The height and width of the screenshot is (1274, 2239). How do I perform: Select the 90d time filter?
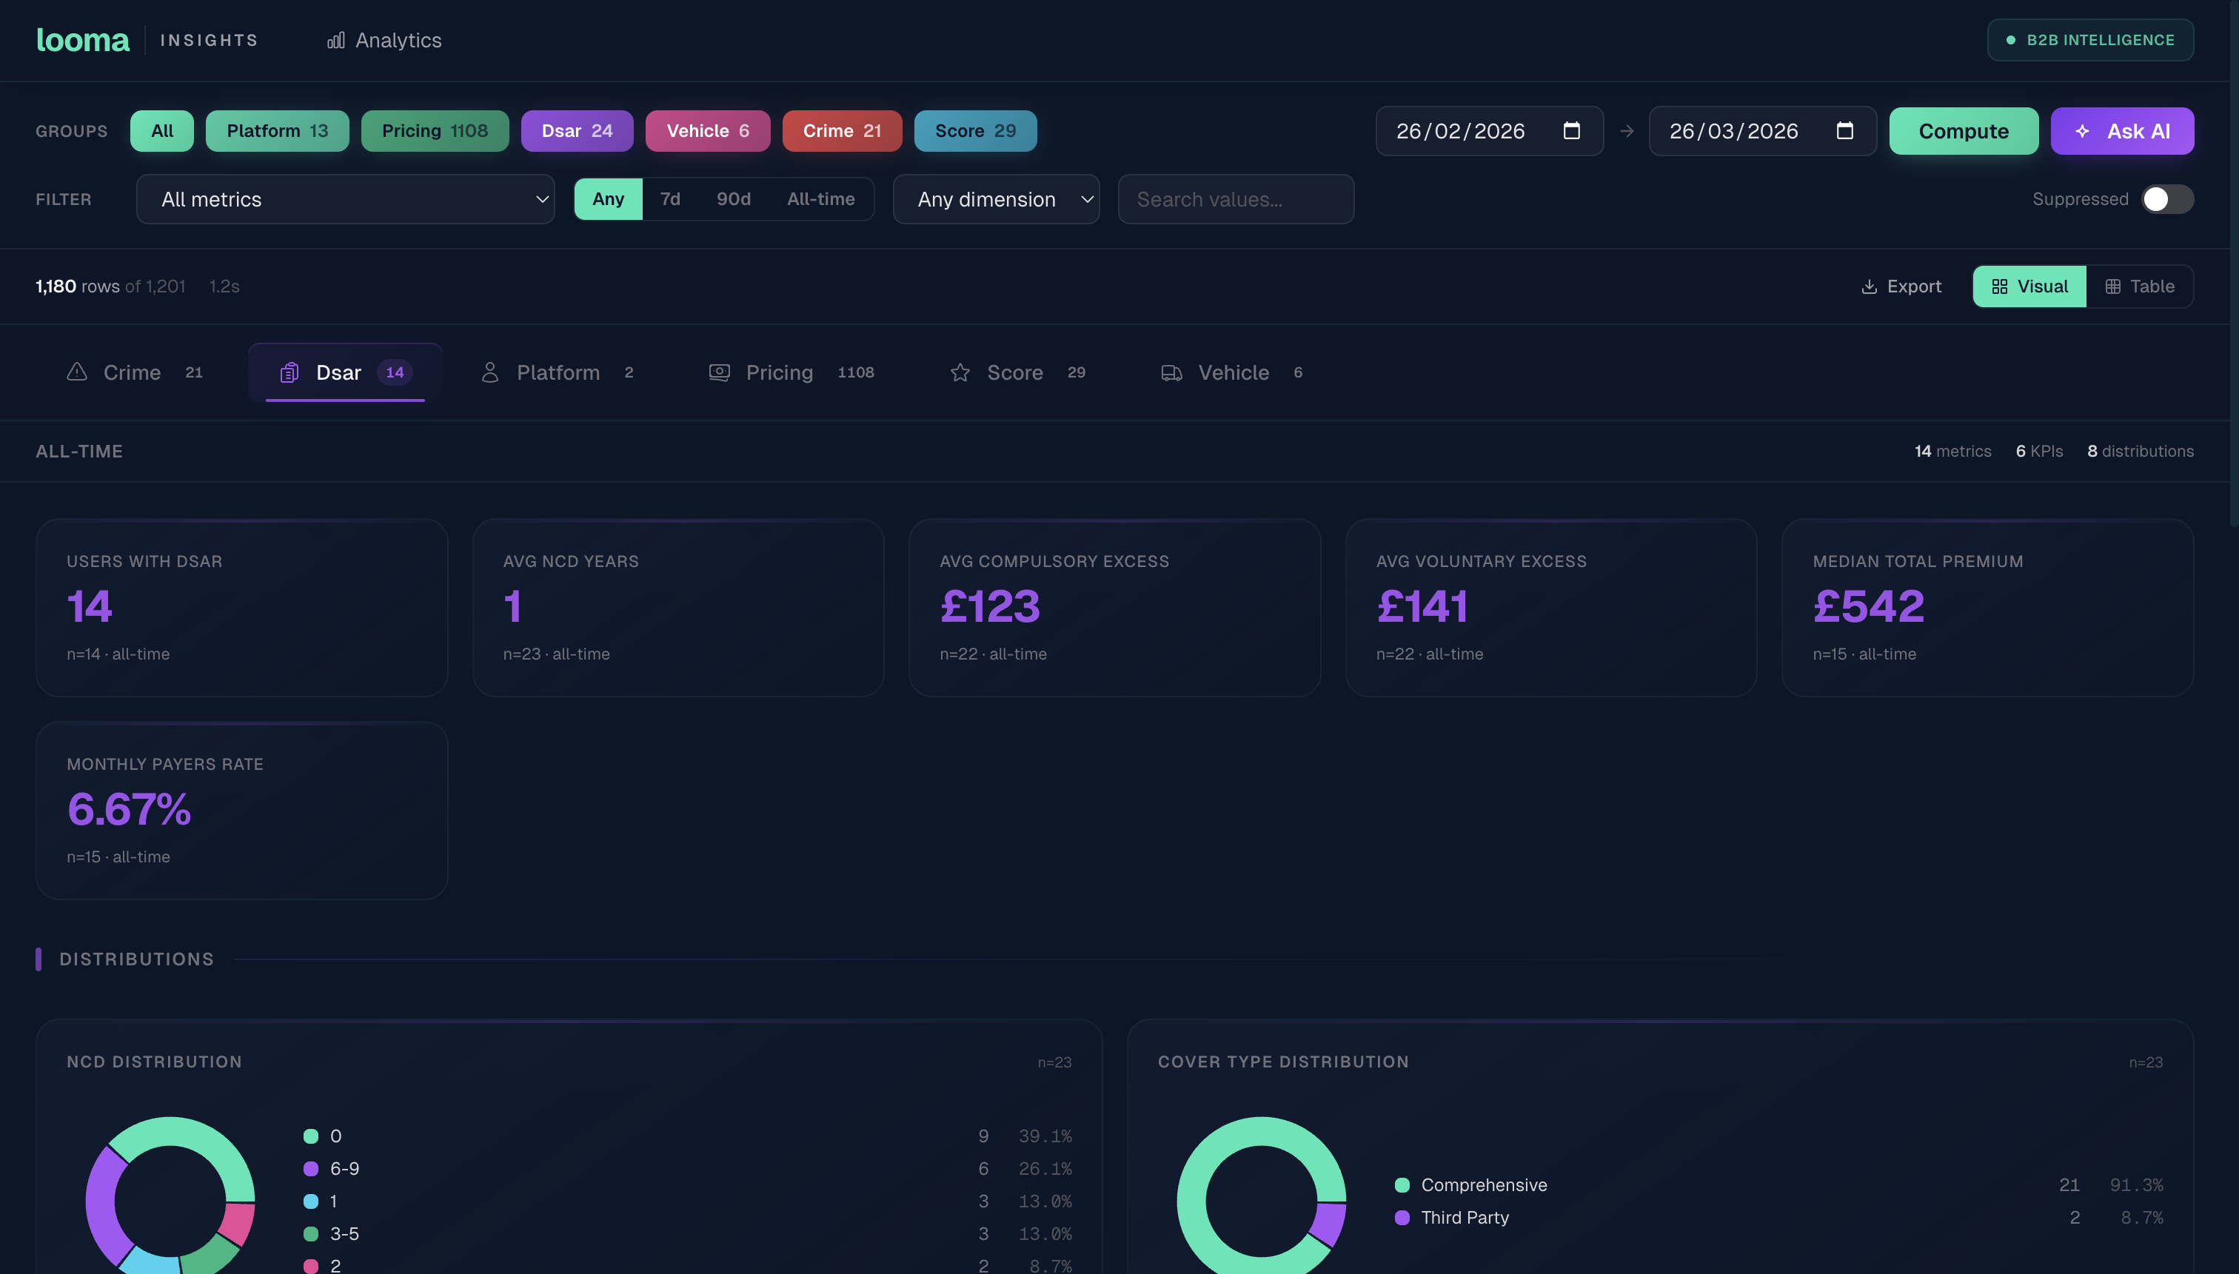coord(733,198)
